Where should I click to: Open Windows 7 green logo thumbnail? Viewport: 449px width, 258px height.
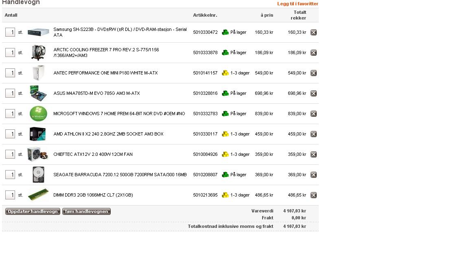pos(38,114)
